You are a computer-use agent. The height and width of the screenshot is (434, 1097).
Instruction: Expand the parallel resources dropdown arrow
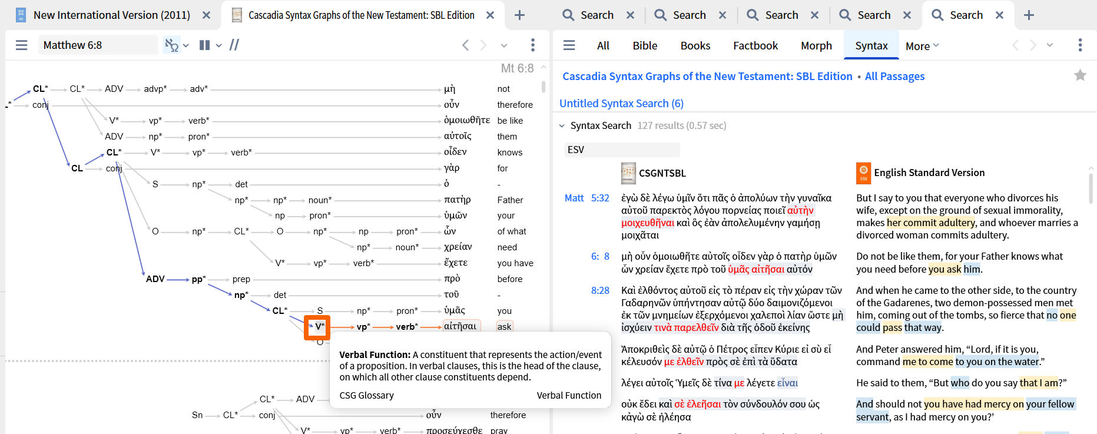pos(219,45)
